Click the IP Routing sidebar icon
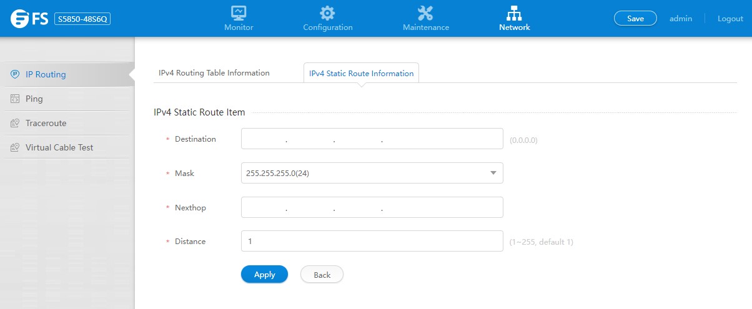Image resolution: width=752 pixels, height=309 pixels. (x=15, y=74)
